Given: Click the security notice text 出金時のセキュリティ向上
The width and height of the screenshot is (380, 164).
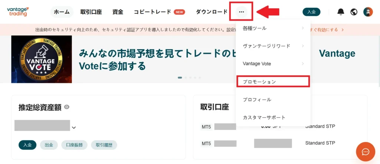Looking at the screenshot, I should click(x=135, y=30).
